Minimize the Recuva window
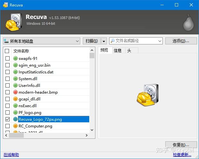This screenshot has height=159, width=199. pos(162,5)
